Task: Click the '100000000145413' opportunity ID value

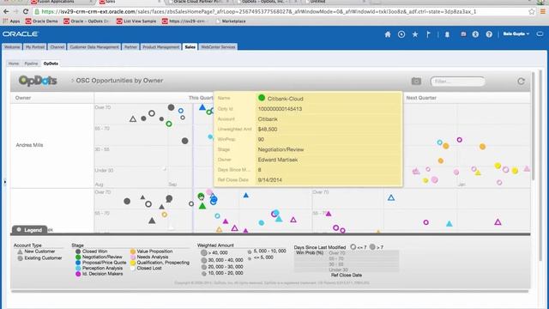Action: tap(280, 109)
